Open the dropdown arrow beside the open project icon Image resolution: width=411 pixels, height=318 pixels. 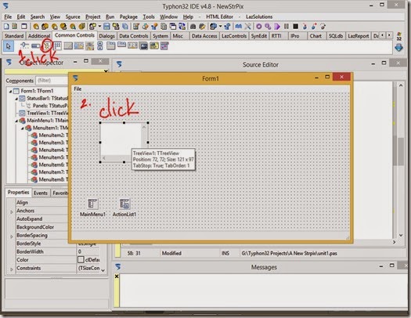pos(99,26)
